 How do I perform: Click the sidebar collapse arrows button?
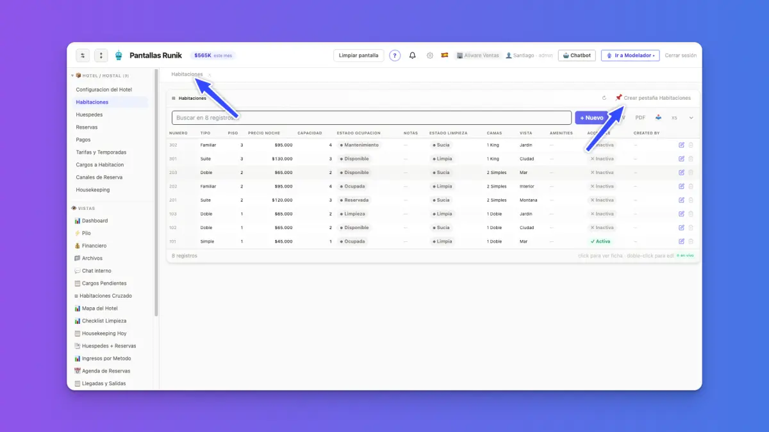pos(83,56)
